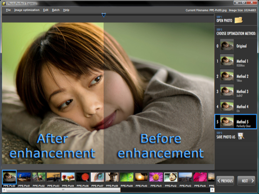
Task: Click the OPEN PHOTO label
Action: pyautogui.click(x=224, y=21)
